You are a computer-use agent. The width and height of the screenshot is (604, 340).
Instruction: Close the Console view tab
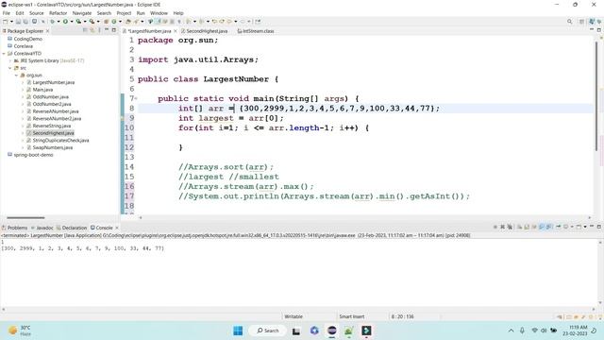click(x=117, y=228)
